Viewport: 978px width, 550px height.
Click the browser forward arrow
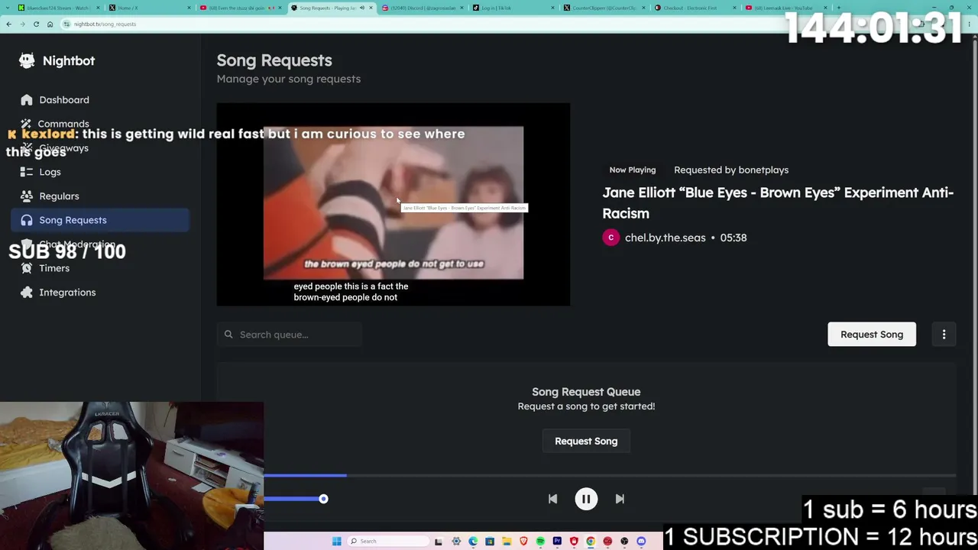pyautogui.click(x=22, y=24)
